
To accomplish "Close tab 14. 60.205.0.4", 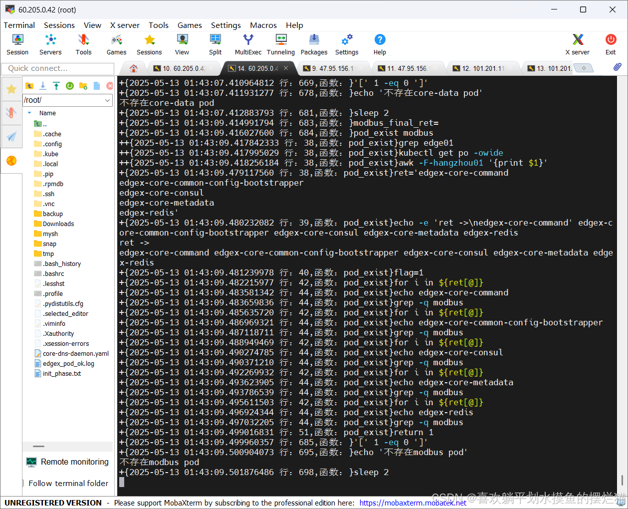I will [286, 68].
